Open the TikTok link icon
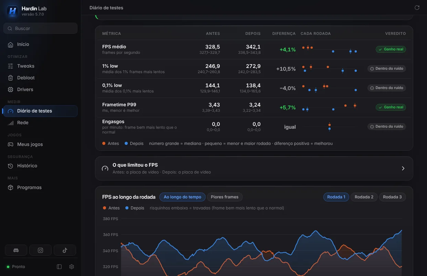The height and width of the screenshot is (276, 427). (65, 250)
